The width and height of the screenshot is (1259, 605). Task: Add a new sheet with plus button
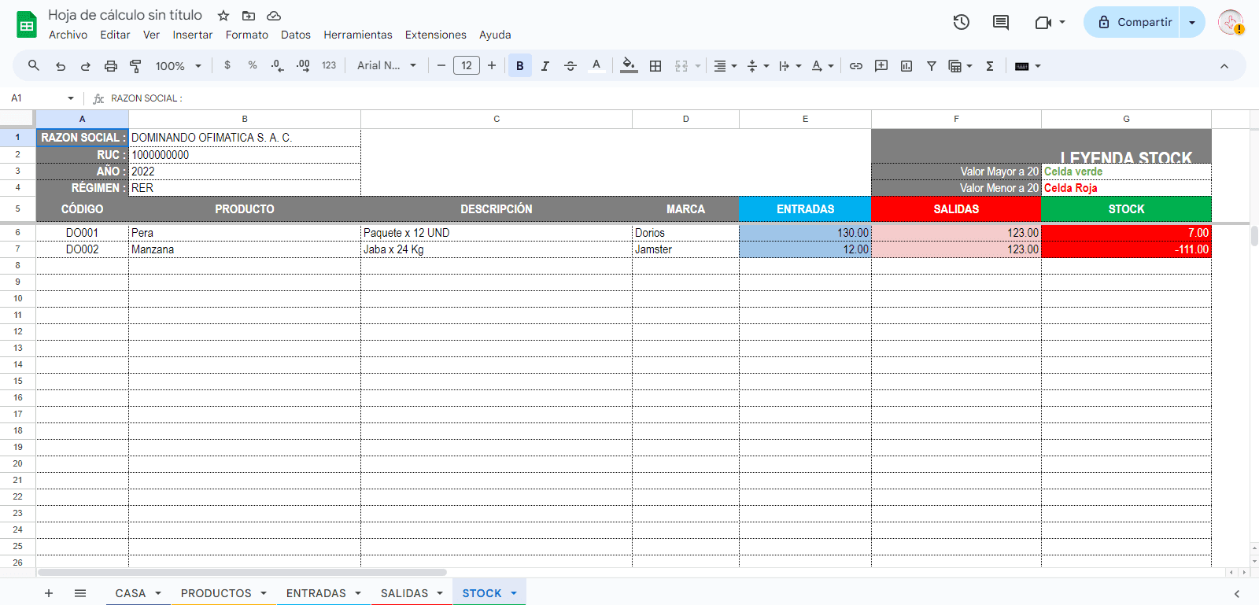pyautogui.click(x=49, y=593)
